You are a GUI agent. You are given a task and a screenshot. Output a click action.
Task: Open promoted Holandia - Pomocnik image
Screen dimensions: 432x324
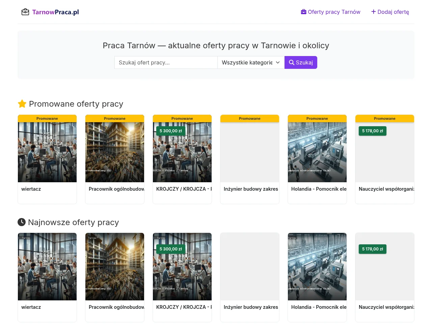[x=317, y=152]
